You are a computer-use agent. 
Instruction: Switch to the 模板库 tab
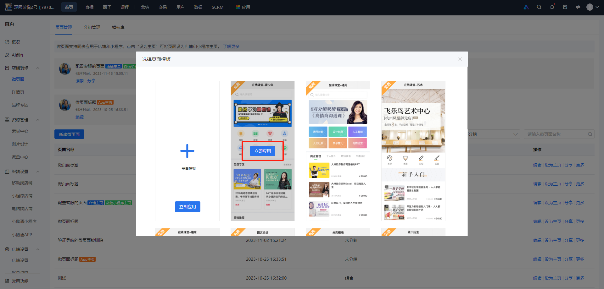(118, 27)
